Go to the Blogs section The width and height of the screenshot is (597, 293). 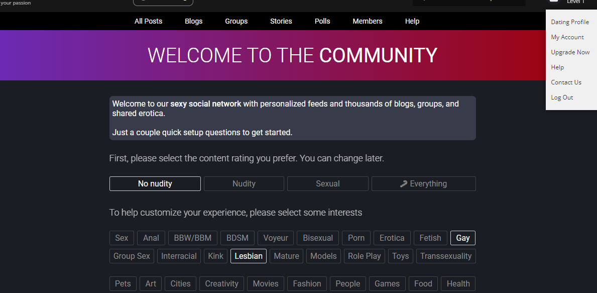point(193,21)
